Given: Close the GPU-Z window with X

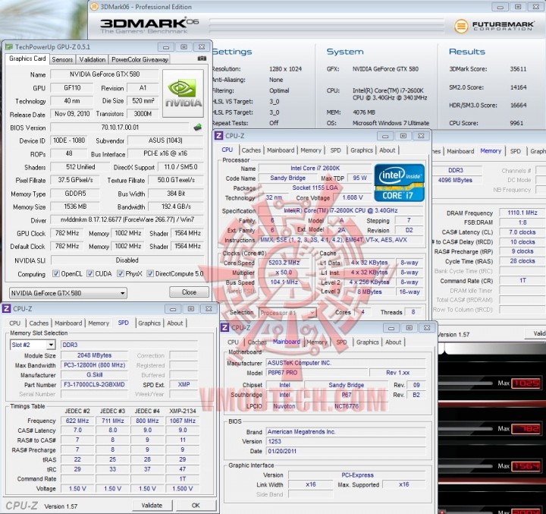Looking at the screenshot, I should pos(202,47).
